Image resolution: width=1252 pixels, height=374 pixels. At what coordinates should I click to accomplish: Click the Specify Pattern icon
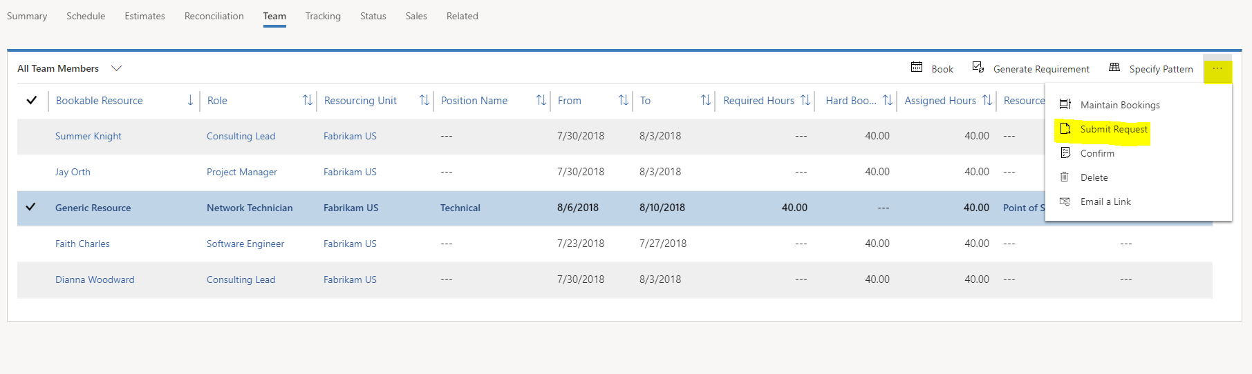(1114, 67)
